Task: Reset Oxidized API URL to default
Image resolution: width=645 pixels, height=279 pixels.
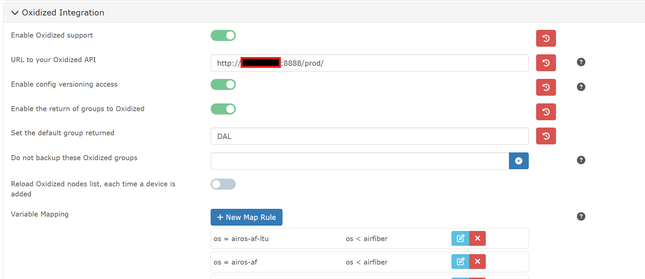Action: pyautogui.click(x=546, y=63)
